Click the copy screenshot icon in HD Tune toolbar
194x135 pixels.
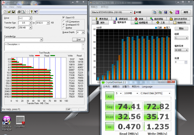[160, 12]
